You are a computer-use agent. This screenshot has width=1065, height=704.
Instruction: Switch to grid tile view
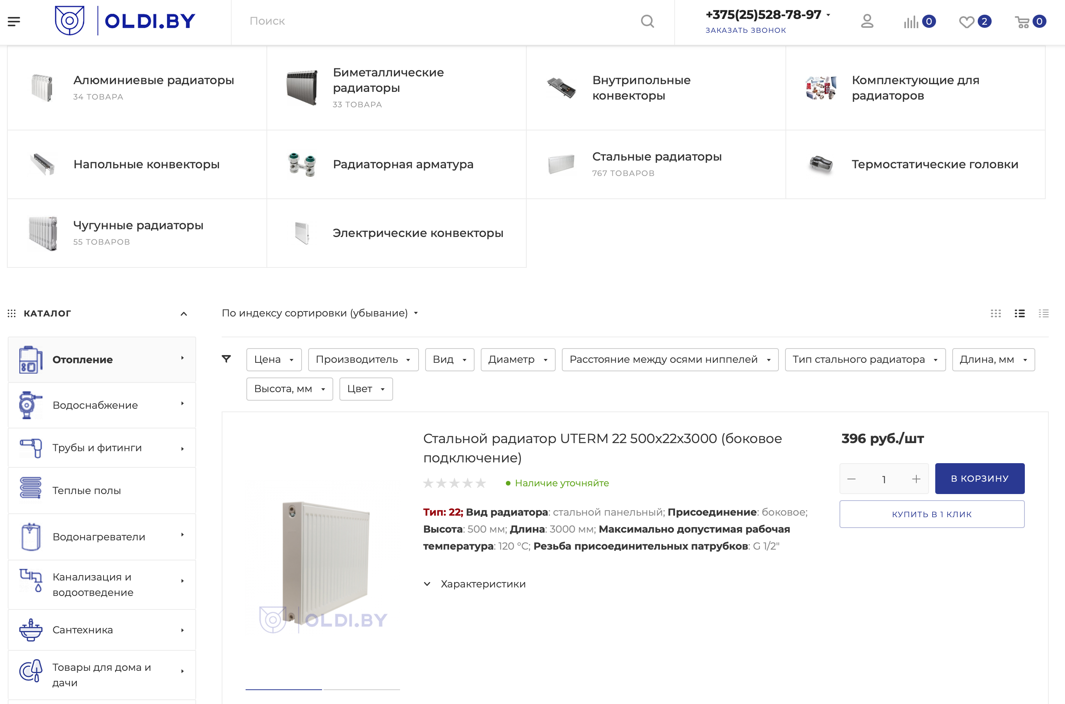995,313
